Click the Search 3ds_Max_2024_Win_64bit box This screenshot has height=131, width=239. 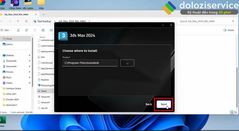(x=204, y=21)
